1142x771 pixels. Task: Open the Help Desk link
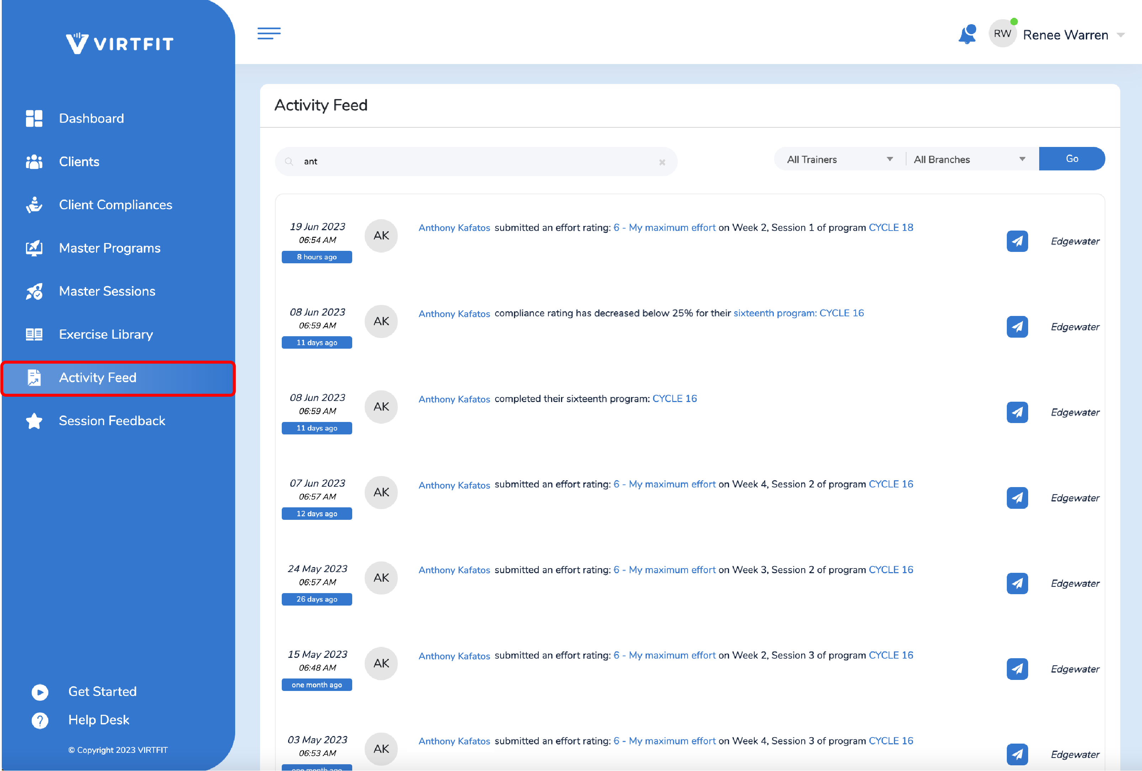pyautogui.click(x=98, y=720)
